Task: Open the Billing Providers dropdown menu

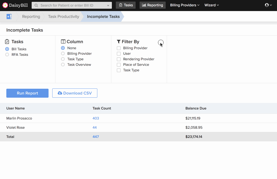Action: (x=185, y=5)
